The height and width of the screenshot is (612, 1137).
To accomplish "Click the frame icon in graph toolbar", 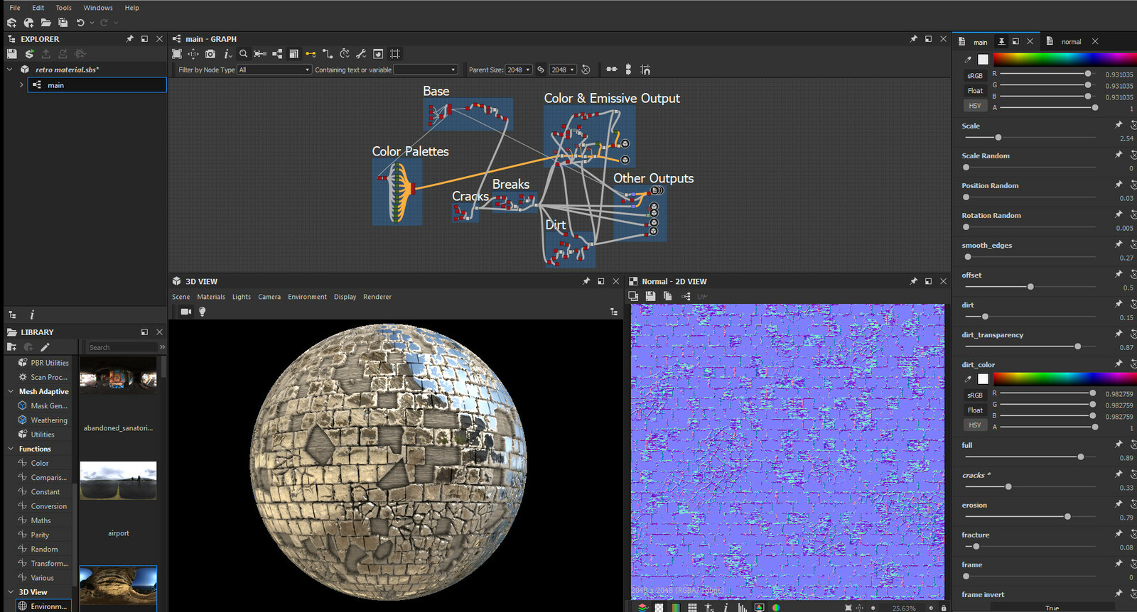I will point(395,54).
